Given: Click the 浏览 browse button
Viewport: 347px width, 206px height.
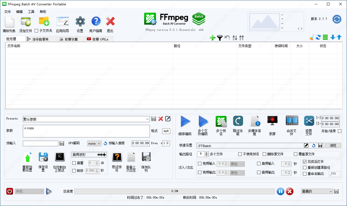Looking at the screenshot, I should (x=333, y=145).
